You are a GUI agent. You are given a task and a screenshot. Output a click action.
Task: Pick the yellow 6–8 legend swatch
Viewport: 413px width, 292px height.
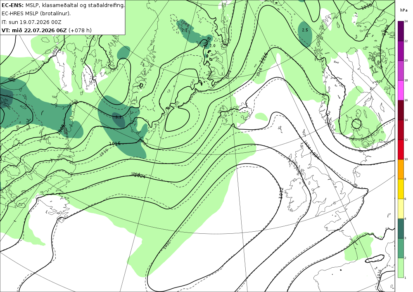tap(401, 189)
